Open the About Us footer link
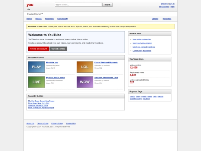 (31, 123)
